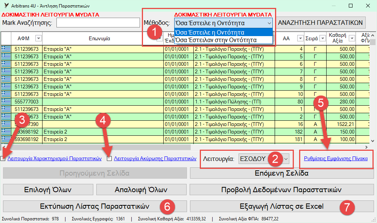Screen dimensions: 377x223
Task: Click Επιλογή Όλων to select all
Action: pyautogui.click(x=48, y=190)
